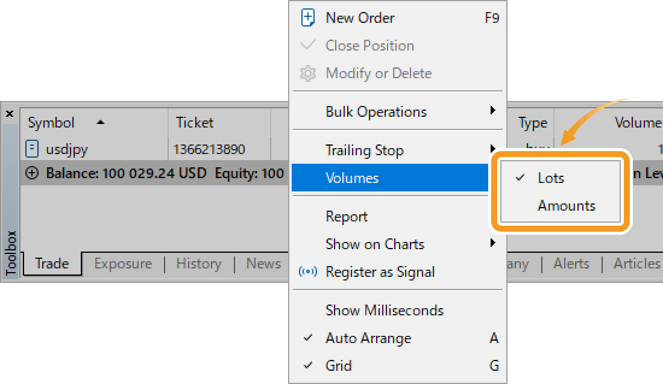Switch to the Alerts tab
Image resolution: width=663 pixels, height=384 pixels.
coord(571,264)
